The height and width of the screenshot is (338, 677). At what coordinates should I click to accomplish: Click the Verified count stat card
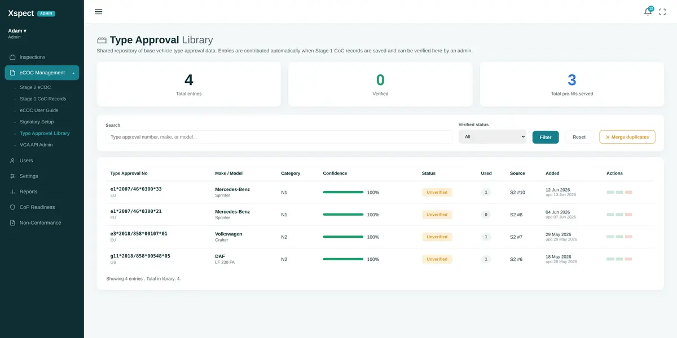(380, 84)
